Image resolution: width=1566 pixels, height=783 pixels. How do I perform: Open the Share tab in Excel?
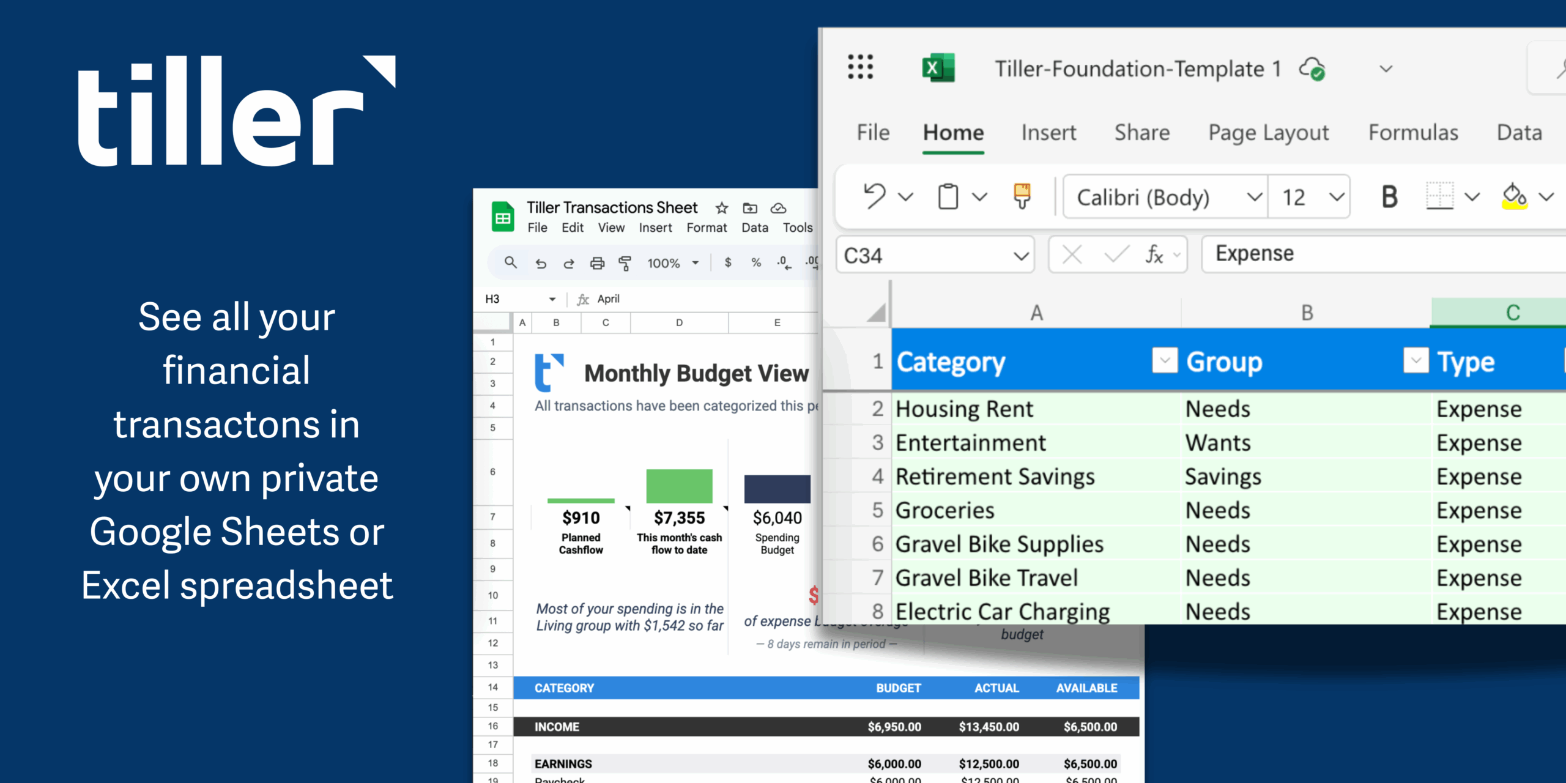point(1142,133)
